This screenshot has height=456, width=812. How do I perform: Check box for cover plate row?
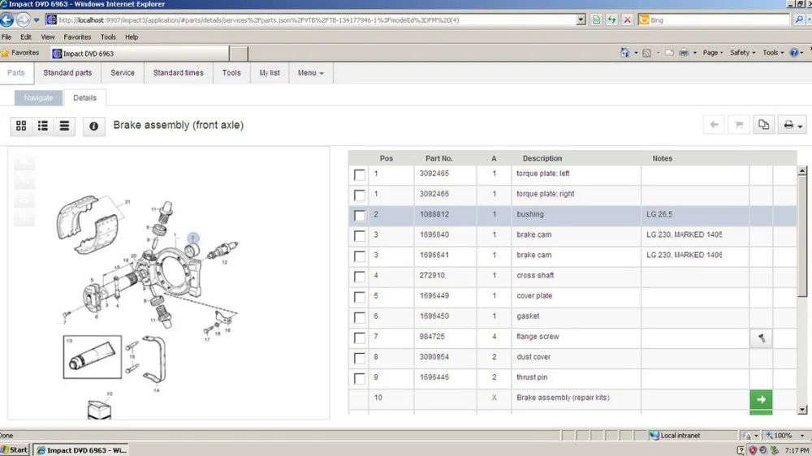(360, 297)
